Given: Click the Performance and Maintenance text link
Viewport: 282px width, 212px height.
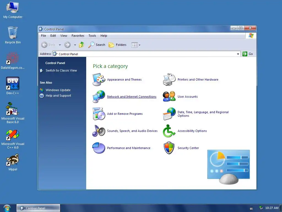Looking at the screenshot, I should click(129, 148).
